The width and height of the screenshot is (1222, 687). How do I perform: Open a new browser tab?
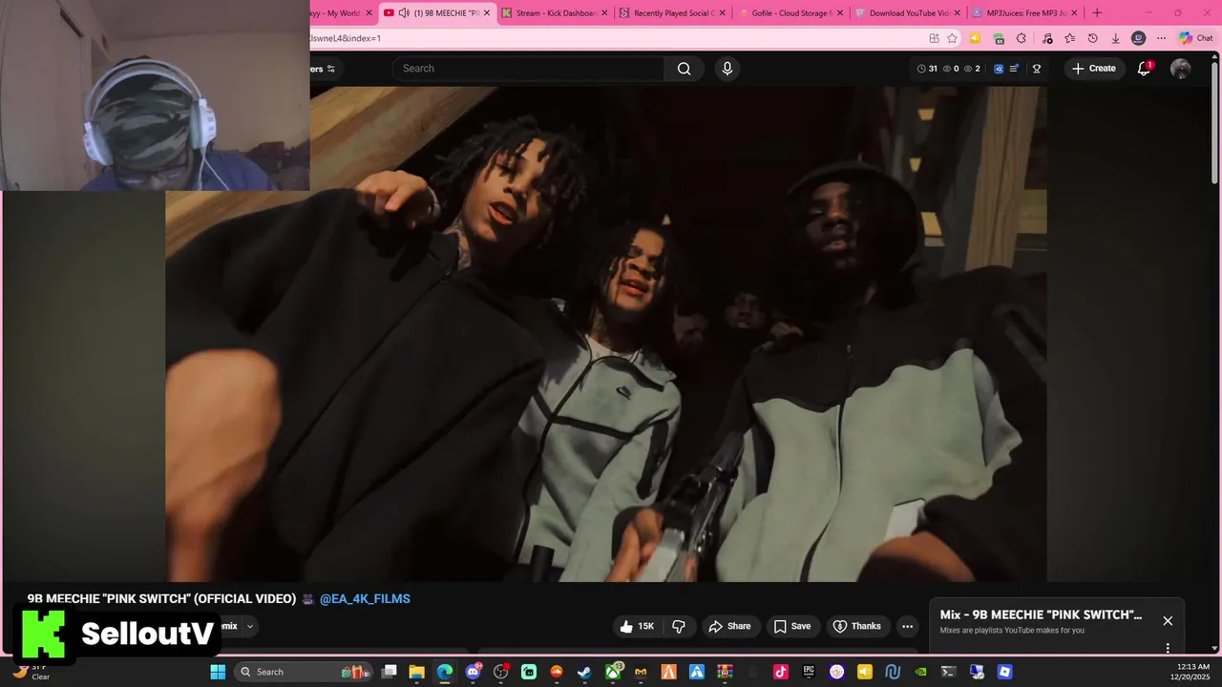tap(1097, 12)
